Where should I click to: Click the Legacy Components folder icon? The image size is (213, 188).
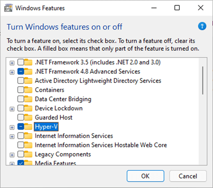click(28, 154)
